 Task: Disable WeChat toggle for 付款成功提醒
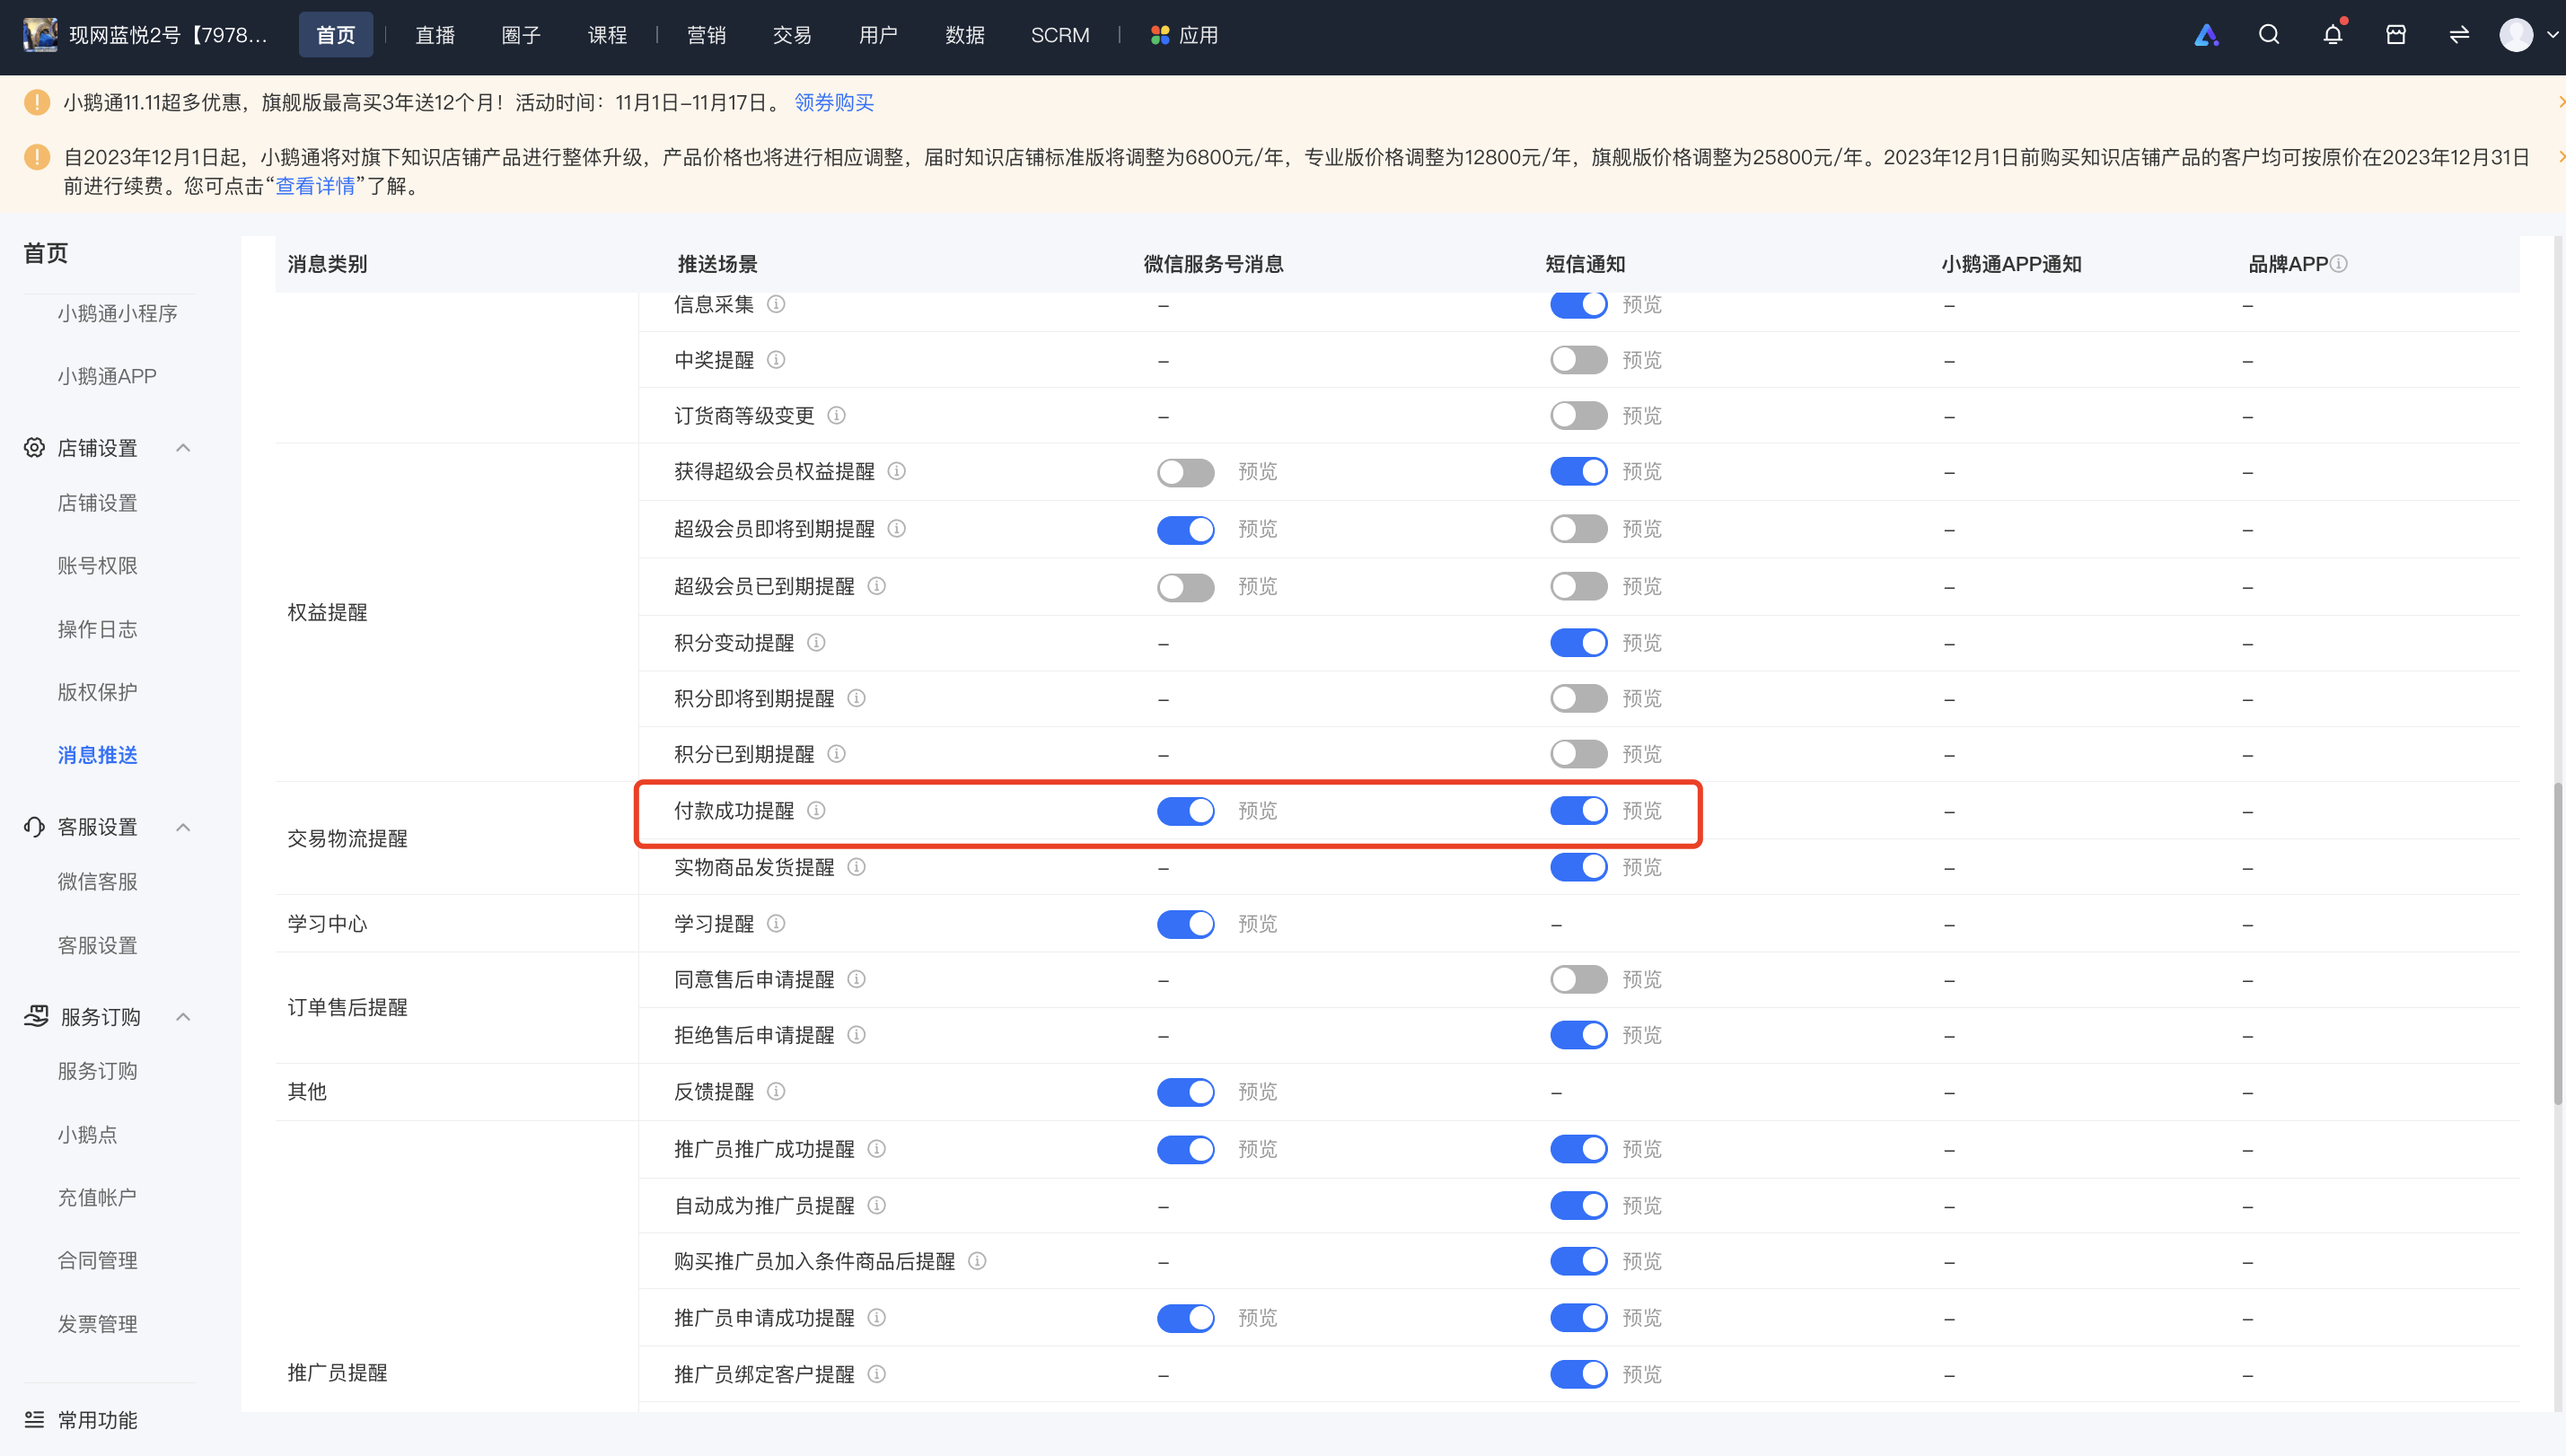1186,810
